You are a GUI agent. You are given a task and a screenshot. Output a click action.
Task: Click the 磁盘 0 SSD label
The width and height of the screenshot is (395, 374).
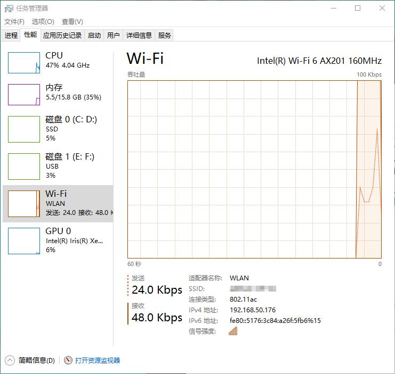pyautogui.click(x=52, y=129)
